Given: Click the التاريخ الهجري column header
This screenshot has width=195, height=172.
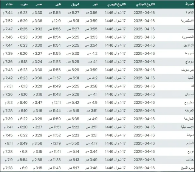Looking at the screenshot, I should click(x=116, y=4).
